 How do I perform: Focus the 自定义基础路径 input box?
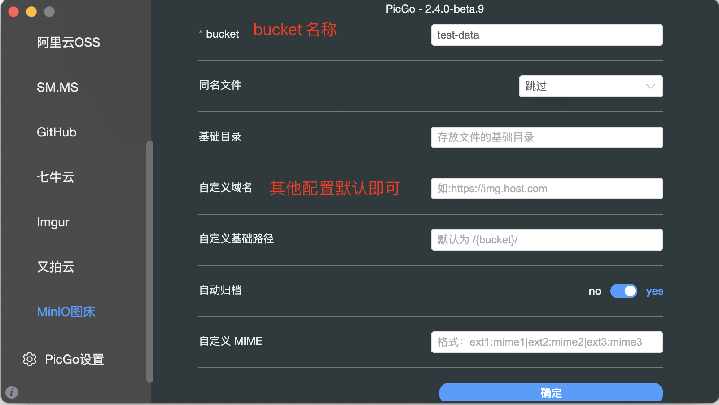[x=547, y=240]
